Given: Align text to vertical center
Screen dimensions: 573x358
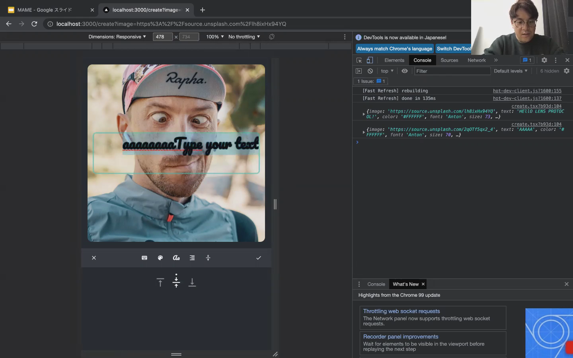Looking at the screenshot, I should [x=176, y=282].
